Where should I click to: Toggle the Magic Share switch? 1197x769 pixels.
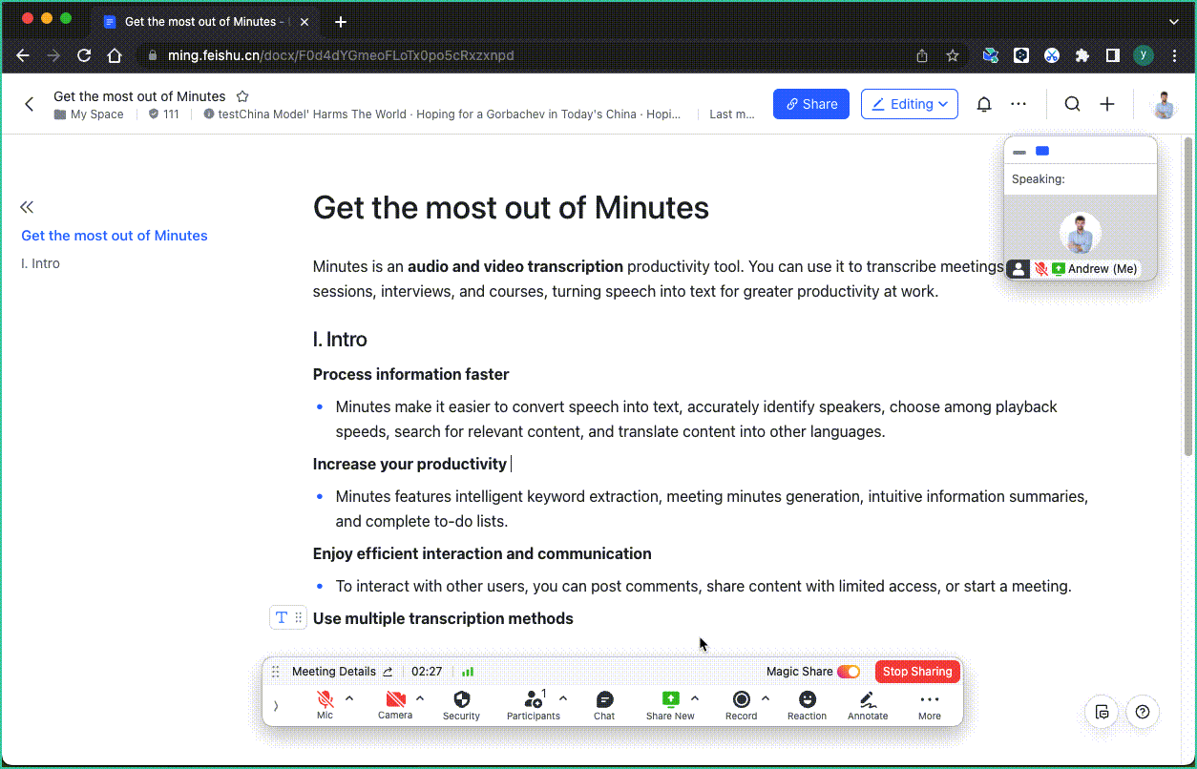[849, 672]
